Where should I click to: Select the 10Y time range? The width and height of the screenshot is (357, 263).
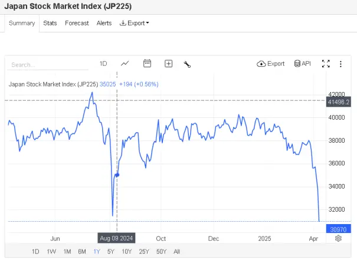tap(127, 251)
